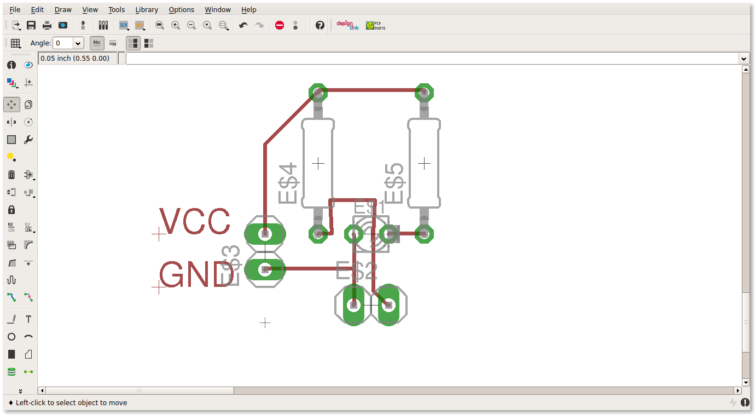Open the Grid settings dropdown icon
Image resolution: width=755 pixels, height=415 pixels.
15,43
